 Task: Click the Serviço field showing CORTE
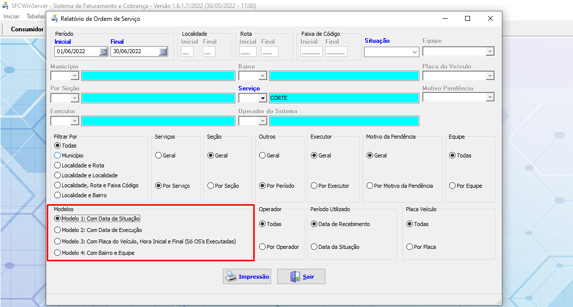(344, 98)
